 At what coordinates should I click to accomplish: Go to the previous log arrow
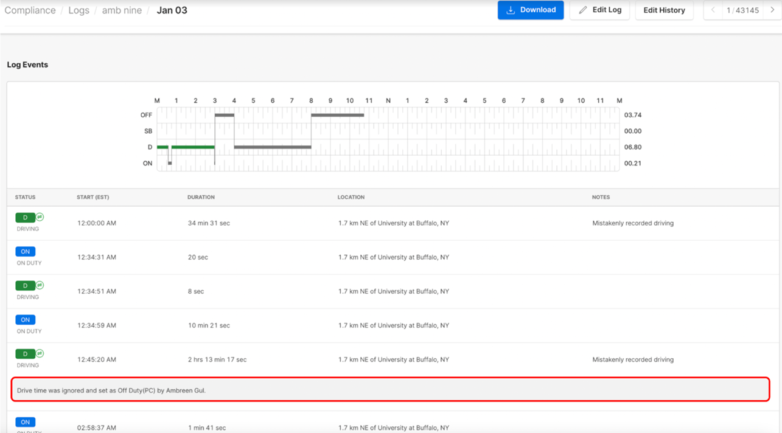pos(713,10)
